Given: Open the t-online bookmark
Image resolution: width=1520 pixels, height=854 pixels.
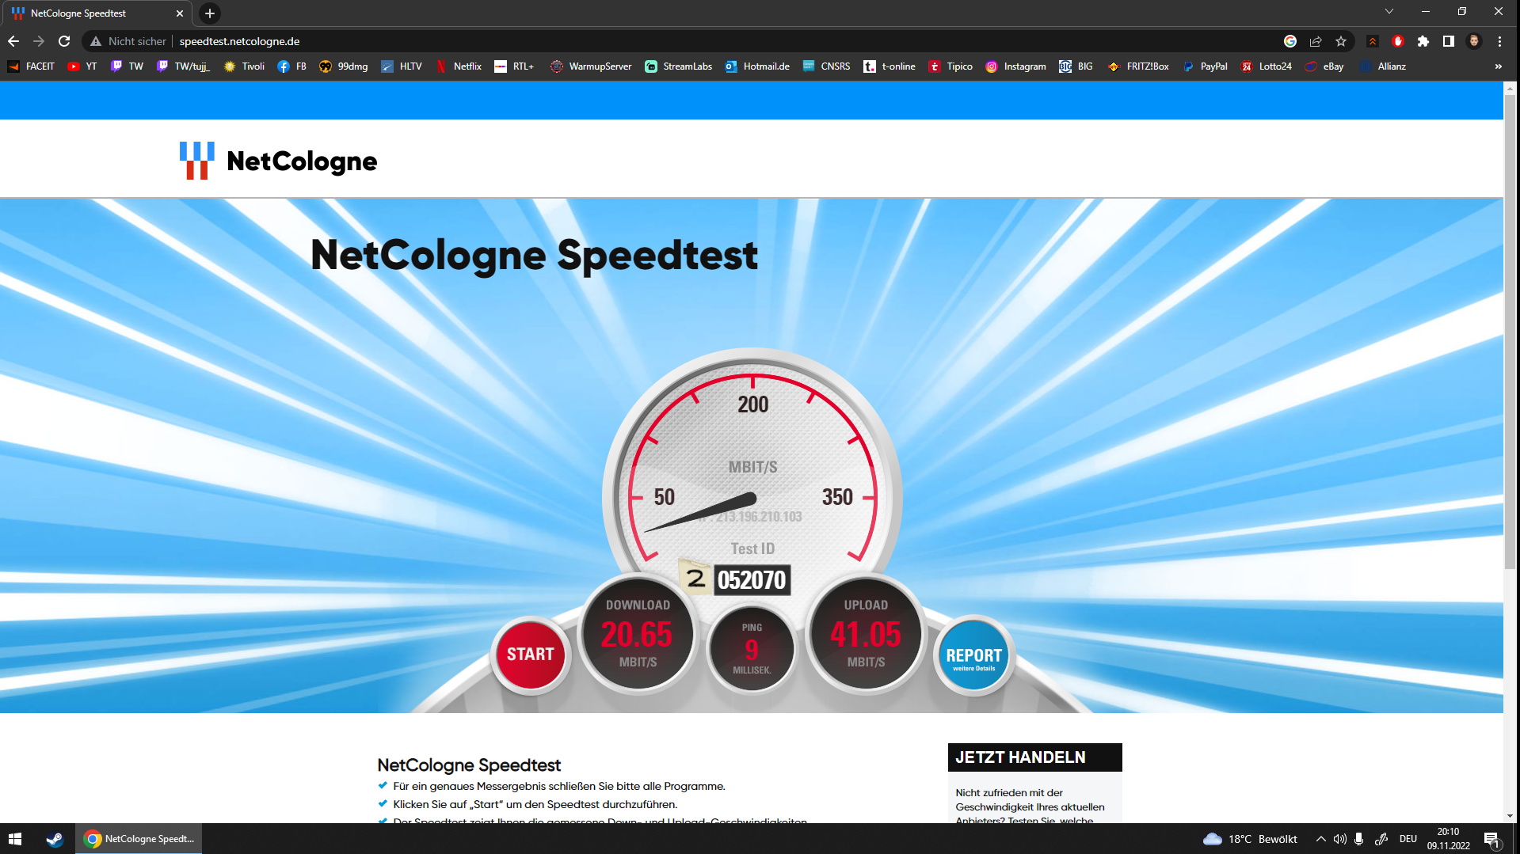Looking at the screenshot, I should coord(890,66).
